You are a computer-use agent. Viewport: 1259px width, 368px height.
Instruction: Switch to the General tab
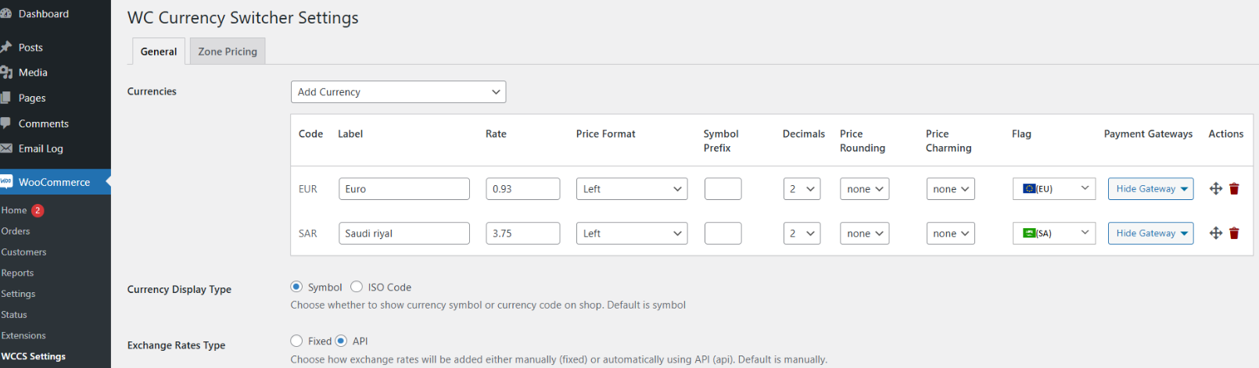[159, 52]
